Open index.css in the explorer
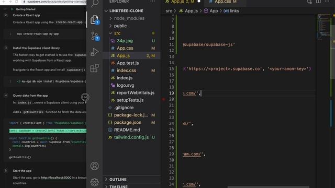The height and width of the screenshot is (188, 335). click(126, 70)
